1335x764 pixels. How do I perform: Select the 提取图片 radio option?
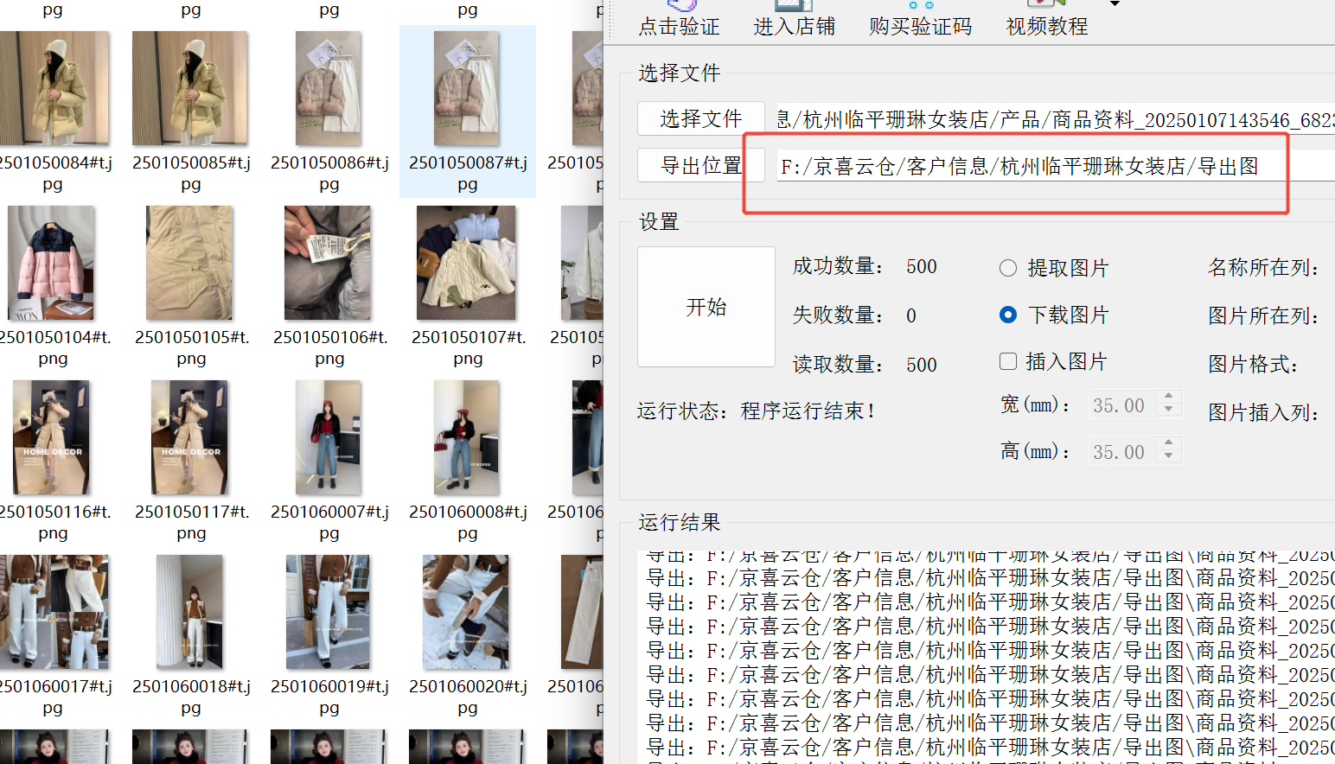tap(1053, 268)
